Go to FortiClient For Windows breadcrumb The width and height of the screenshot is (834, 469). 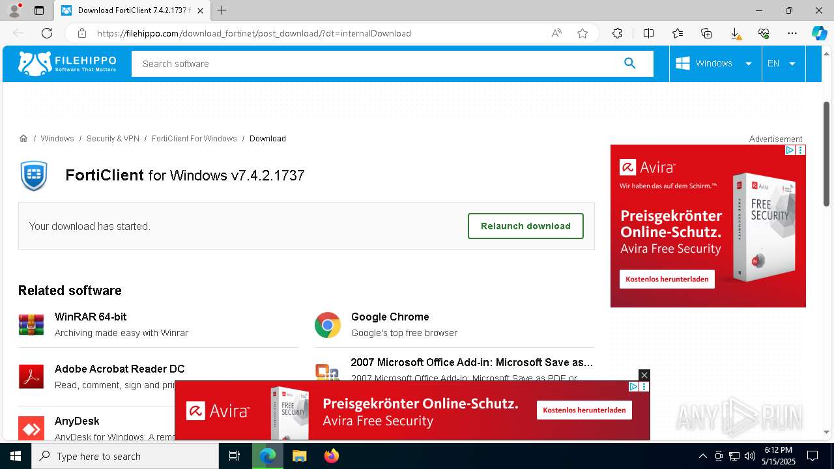(x=194, y=139)
